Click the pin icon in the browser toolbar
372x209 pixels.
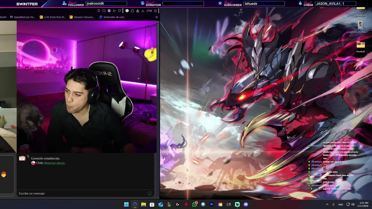click(x=99, y=11)
